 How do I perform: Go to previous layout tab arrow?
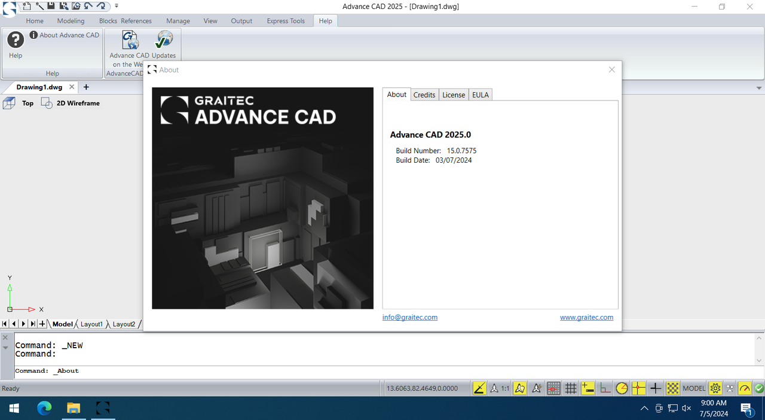[14, 324]
